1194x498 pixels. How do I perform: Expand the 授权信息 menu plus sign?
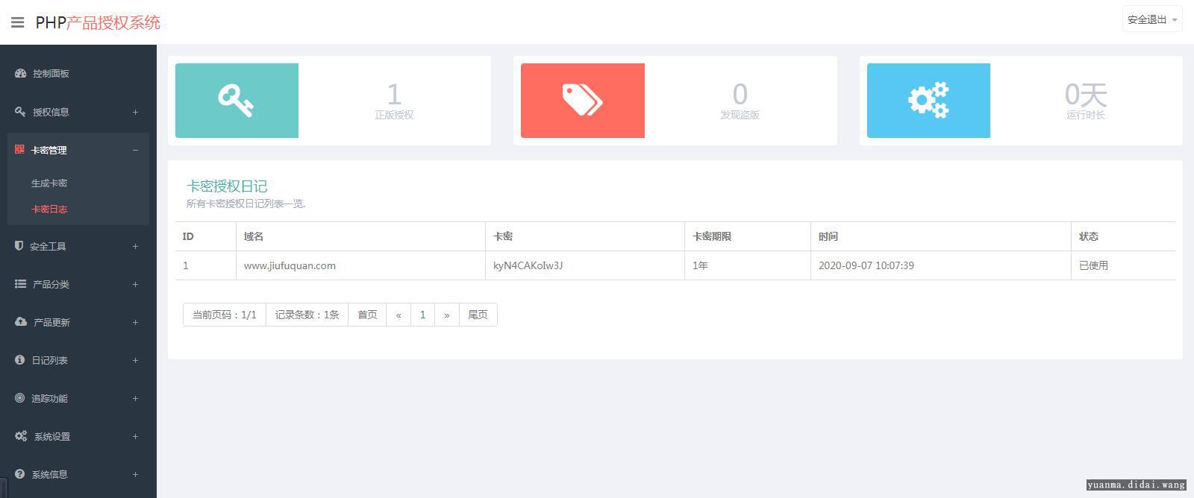click(135, 112)
